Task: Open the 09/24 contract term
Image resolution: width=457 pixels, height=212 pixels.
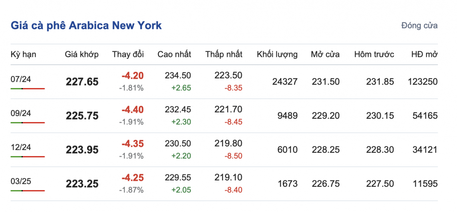Action: coord(21,113)
